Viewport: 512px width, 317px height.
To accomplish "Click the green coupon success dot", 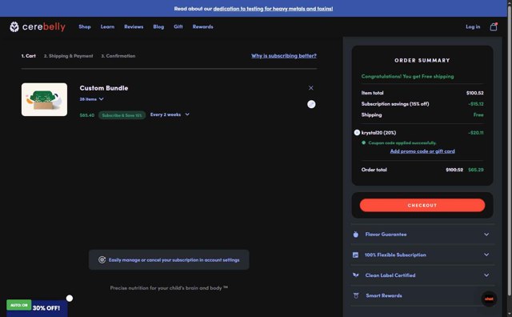I will coord(363,142).
